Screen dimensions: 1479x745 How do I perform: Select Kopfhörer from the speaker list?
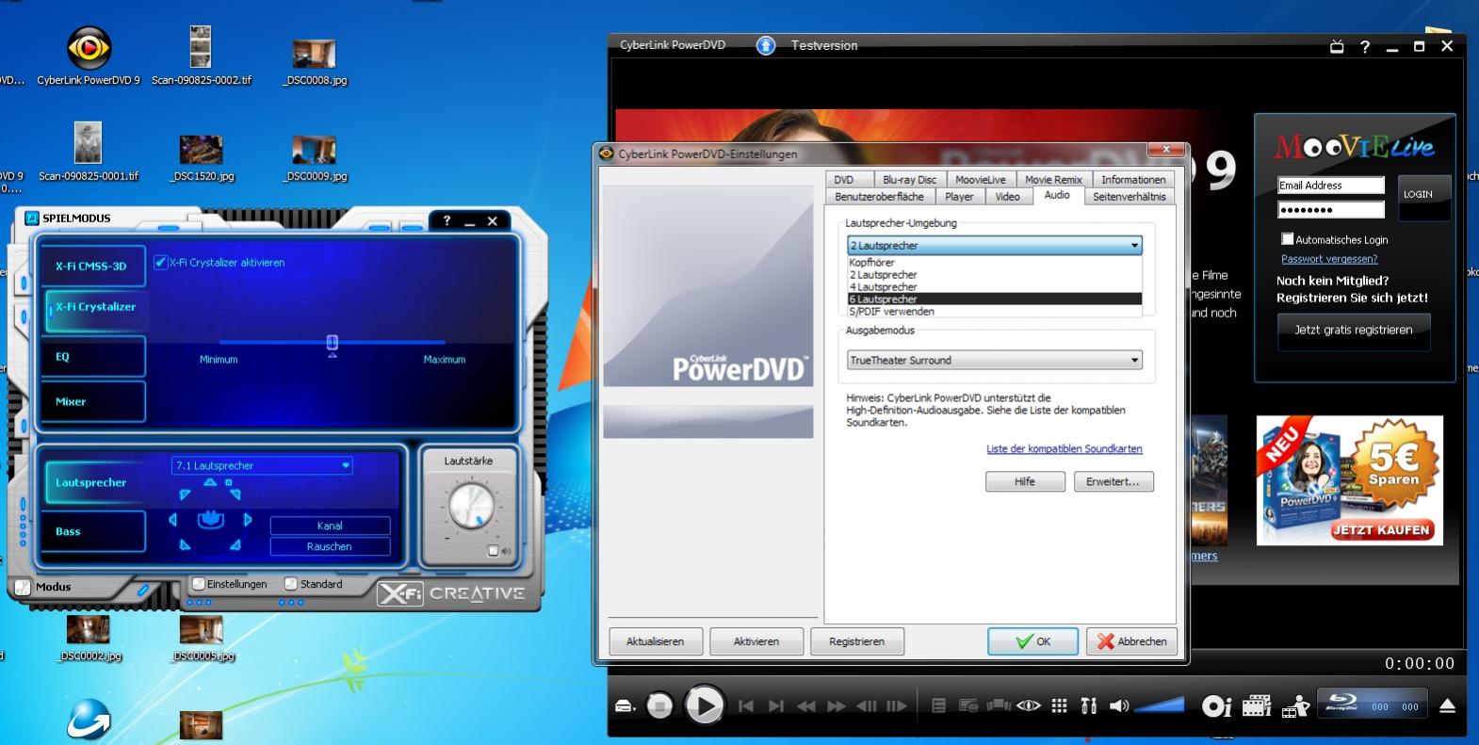coord(995,263)
